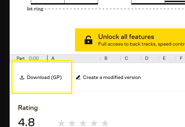Viewport: 185px width, 127px height.
Task: Download the tab as a GP file
Action: click(x=41, y=78)
